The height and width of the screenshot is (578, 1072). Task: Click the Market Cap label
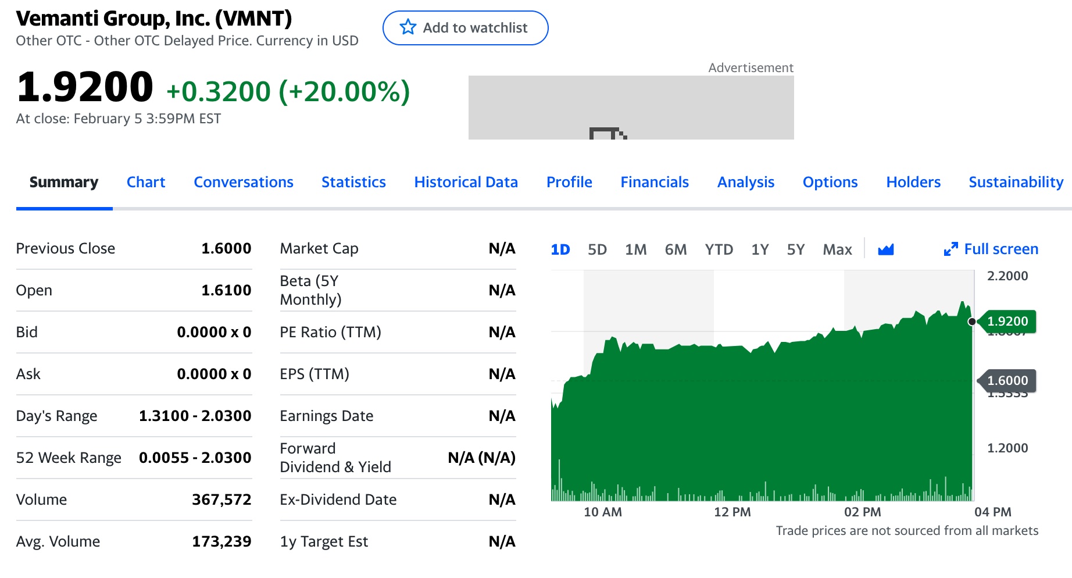319,248
